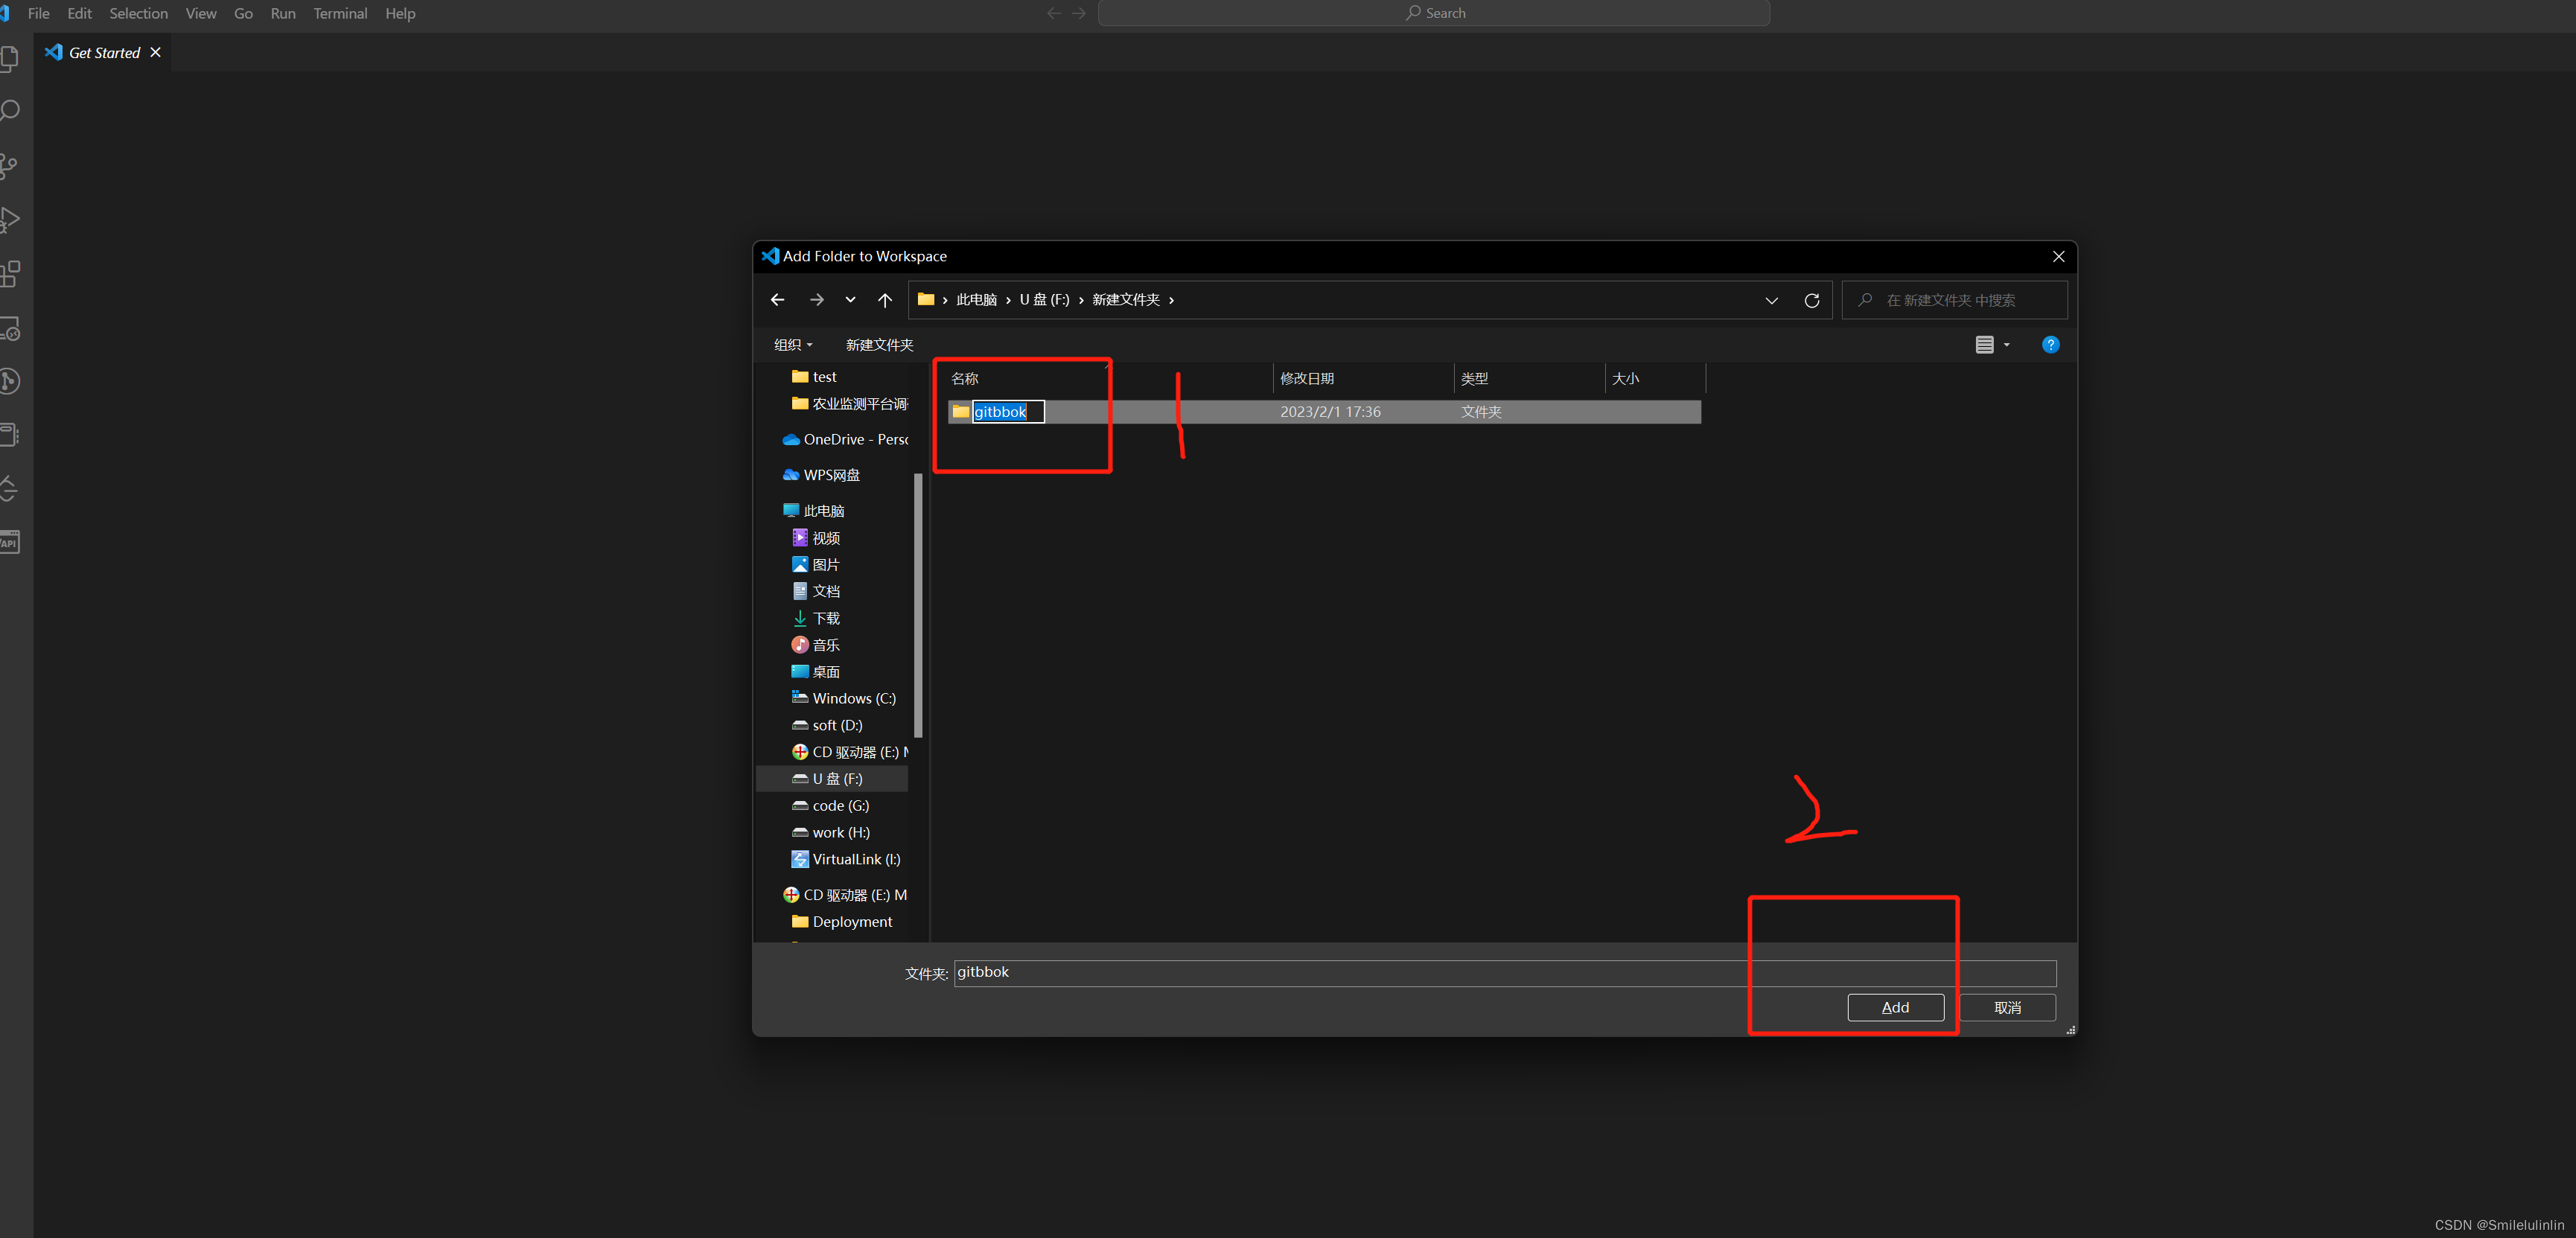Open the 组织 dropdown menu
2576x1238 pixels.
coord(792,344)
